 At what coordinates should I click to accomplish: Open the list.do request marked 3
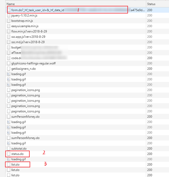click(x=15, y=164)
